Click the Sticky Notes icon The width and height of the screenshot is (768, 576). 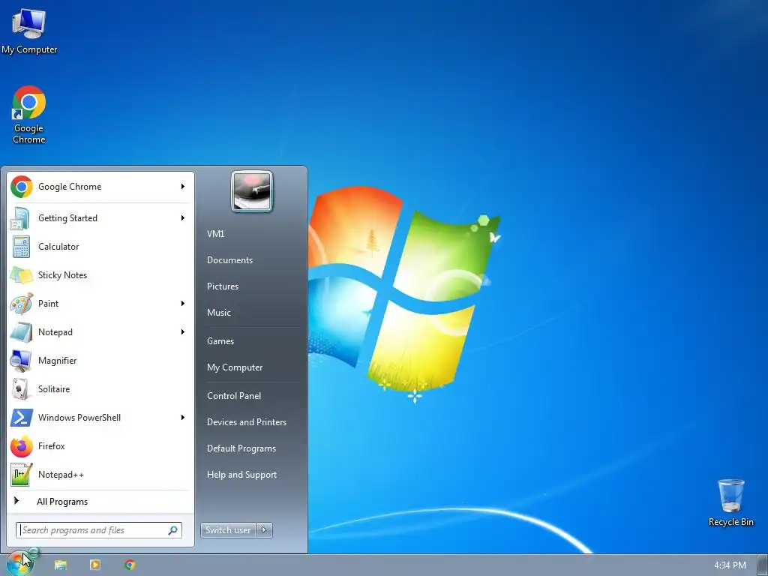click(21, 275)
